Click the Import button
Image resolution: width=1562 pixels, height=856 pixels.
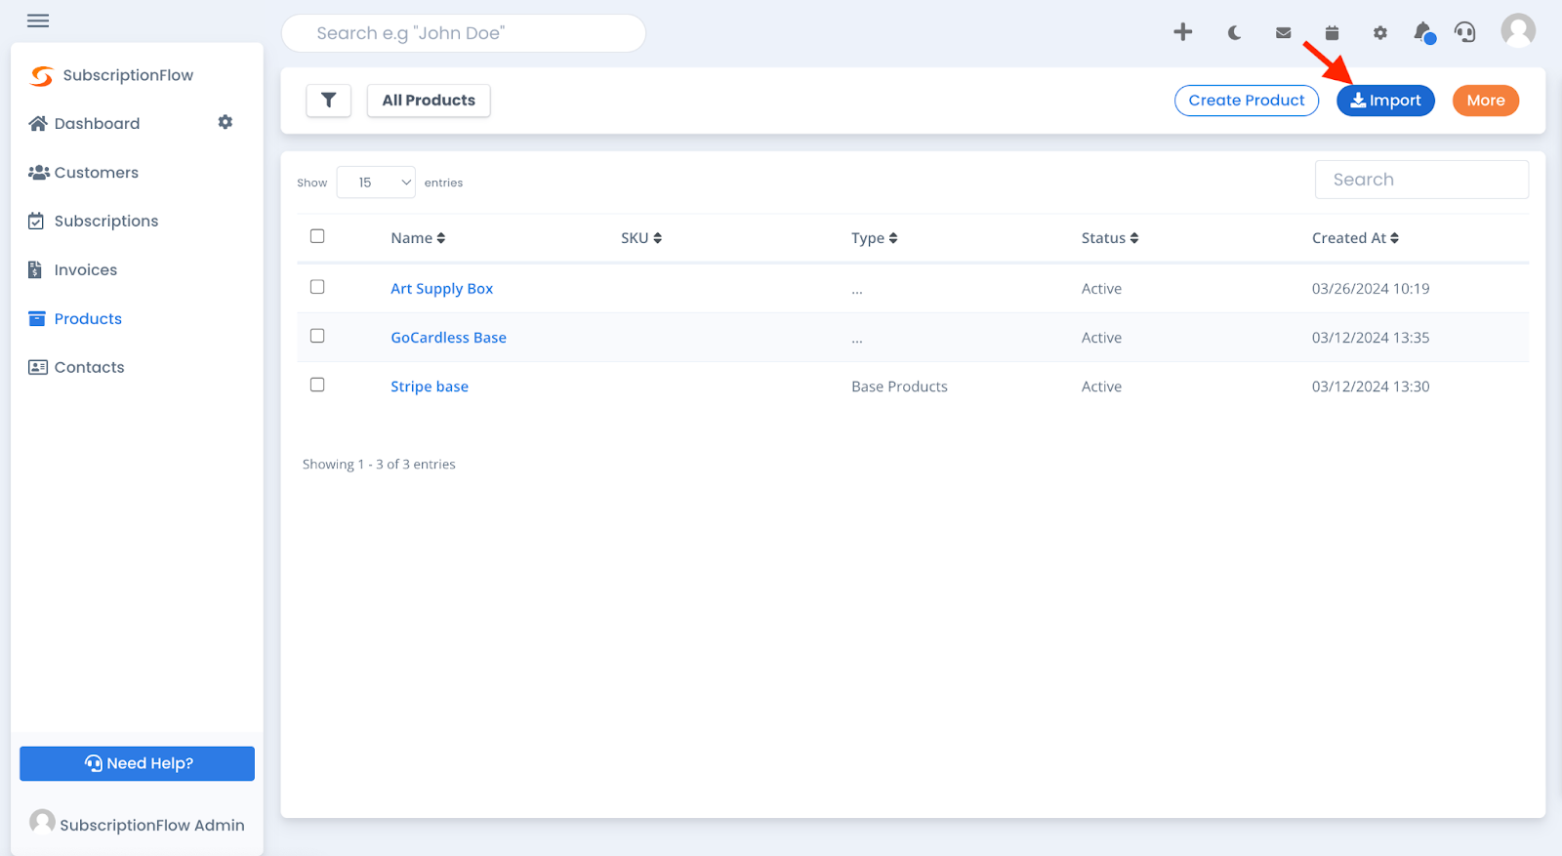click(x=1385, y=101)
